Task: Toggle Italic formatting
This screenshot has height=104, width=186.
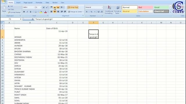Action: 27,12
